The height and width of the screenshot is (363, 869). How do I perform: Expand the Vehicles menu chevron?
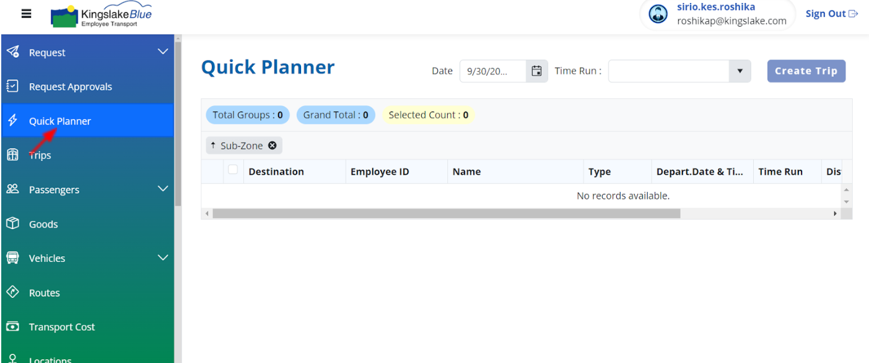click(163, 257)
